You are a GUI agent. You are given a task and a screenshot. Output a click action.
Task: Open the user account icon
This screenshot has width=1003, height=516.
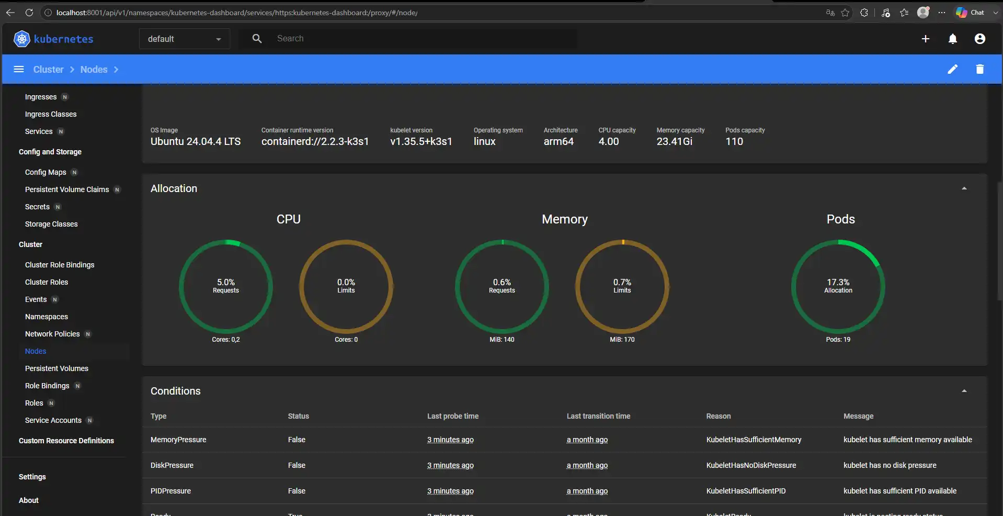[979, 39]
